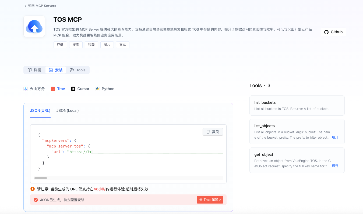Click the Python logo icon
Viewport: 363px width, 214px height.
97,89
